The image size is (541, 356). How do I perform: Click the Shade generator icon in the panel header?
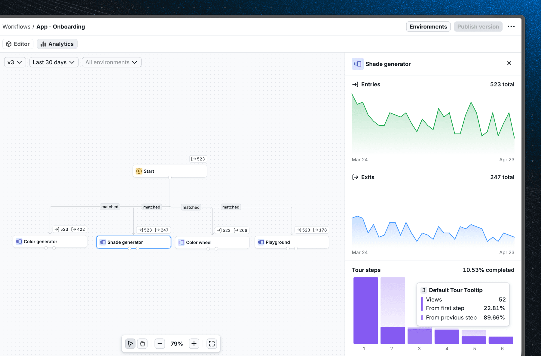357,64
